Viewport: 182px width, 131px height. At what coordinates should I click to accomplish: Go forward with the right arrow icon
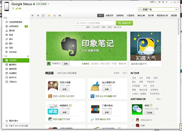pyautogui.click(x=38, y=15)
